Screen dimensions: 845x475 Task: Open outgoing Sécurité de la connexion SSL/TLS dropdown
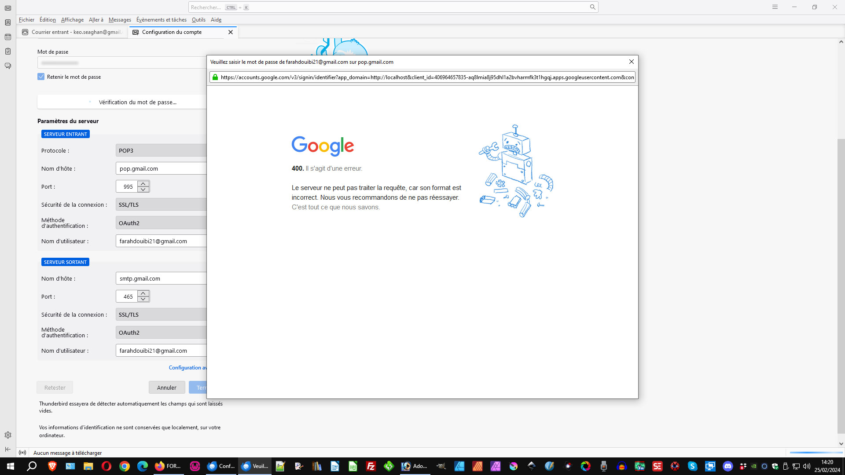tap(161, 314)
